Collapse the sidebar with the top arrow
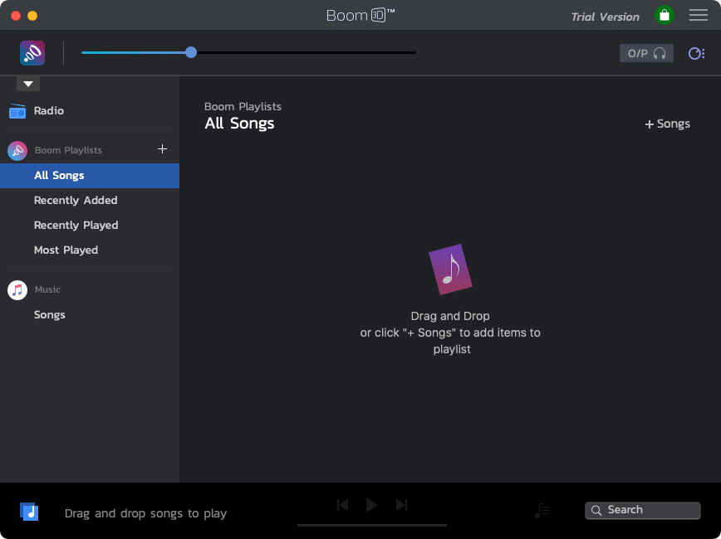Image resolution: width=721 pixels, height=539 pixels. tap(27, 83)
